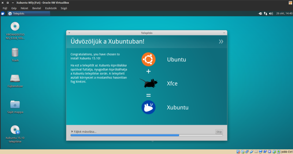Viewport: 293px width, 154px height.
Task: Click the optical disc status bar icon
Action: click(x=242, y=151)
